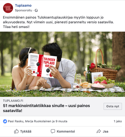
Task: Click the Osta nyt button
Action: click(x=113, y=106)
